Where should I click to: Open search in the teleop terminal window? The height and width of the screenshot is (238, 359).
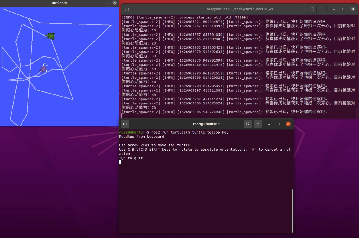point(248,124)
